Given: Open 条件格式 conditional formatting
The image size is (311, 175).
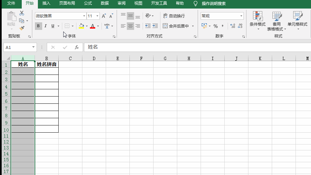Looking at the screenshot, I should [257, 21].
